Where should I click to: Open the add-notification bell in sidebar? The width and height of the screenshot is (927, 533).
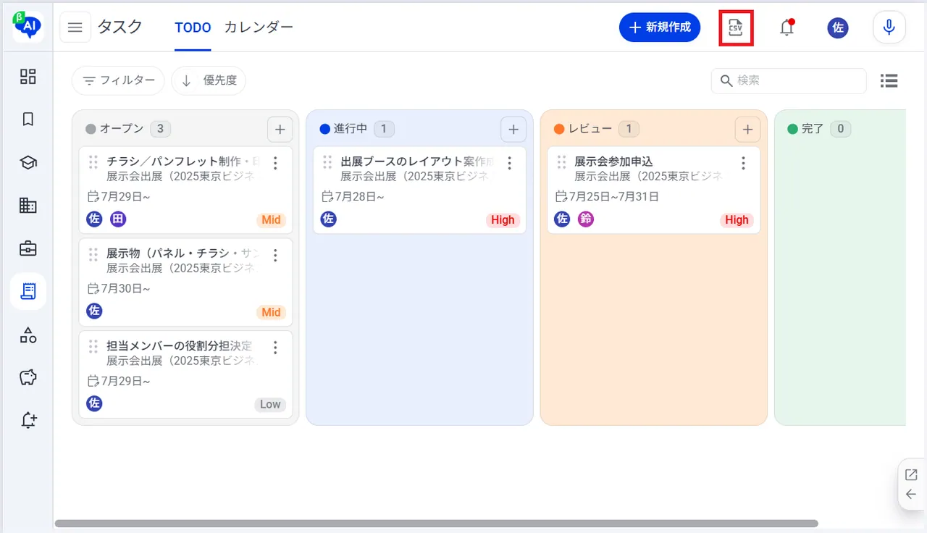coord(28,420)
